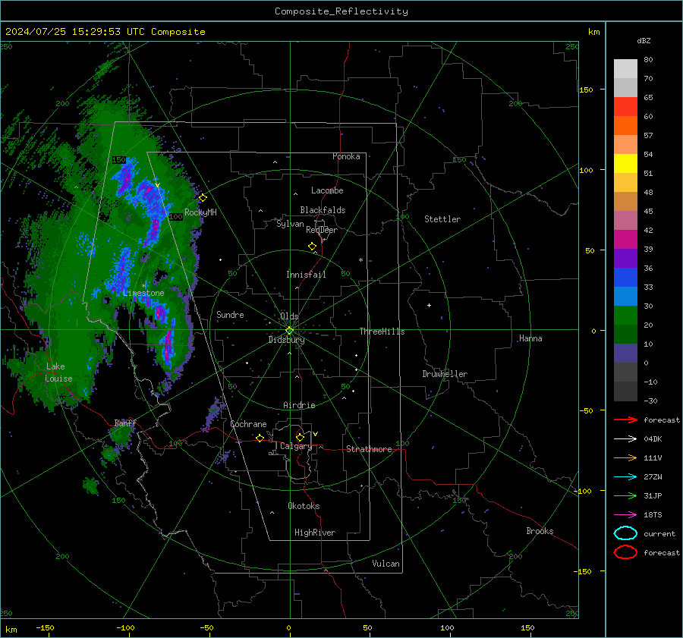
Task: Click the Brooks town label
Action: [x=540, y=531]
